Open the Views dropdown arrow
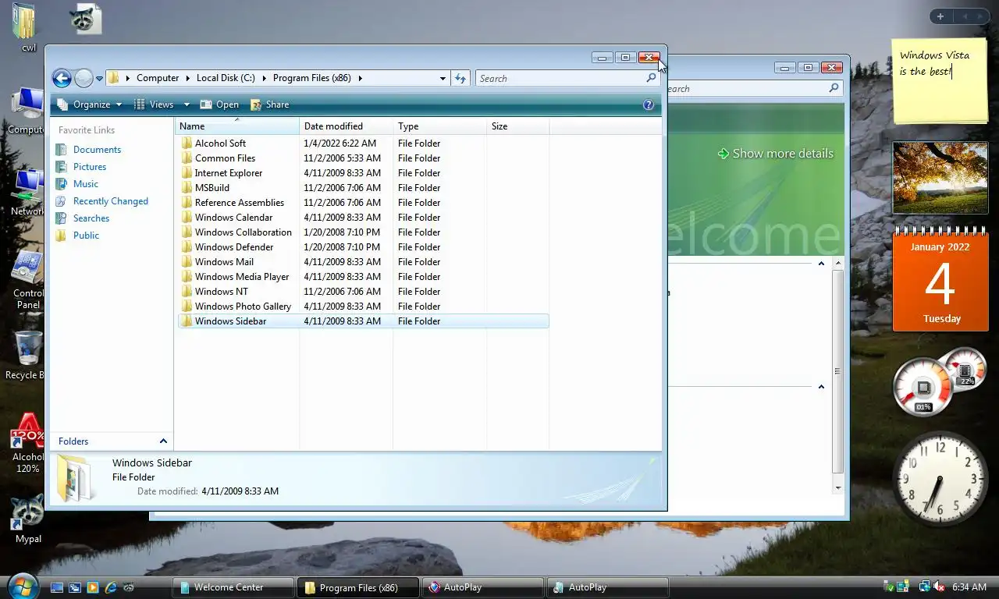Viewport: 999px width, 599px height. [x=187, y=105]
